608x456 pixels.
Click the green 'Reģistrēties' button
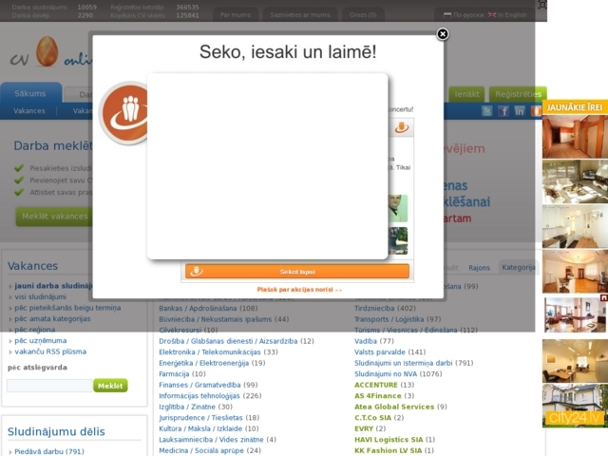[517, 94]
